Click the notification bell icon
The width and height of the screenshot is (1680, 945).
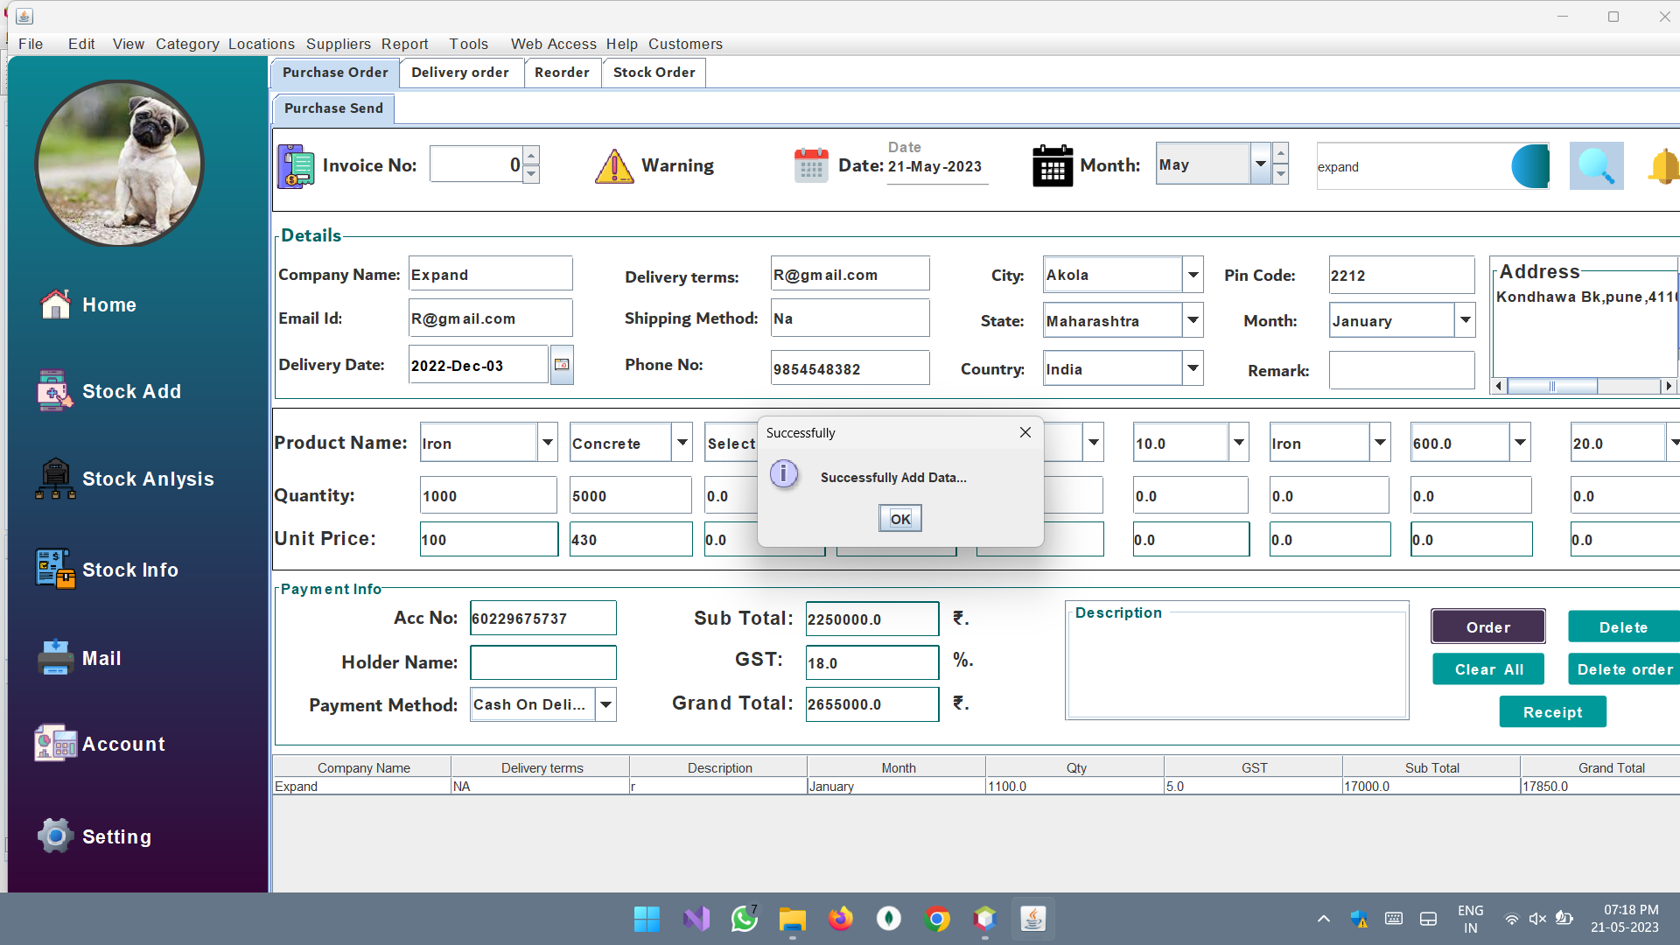[1665, 165]
